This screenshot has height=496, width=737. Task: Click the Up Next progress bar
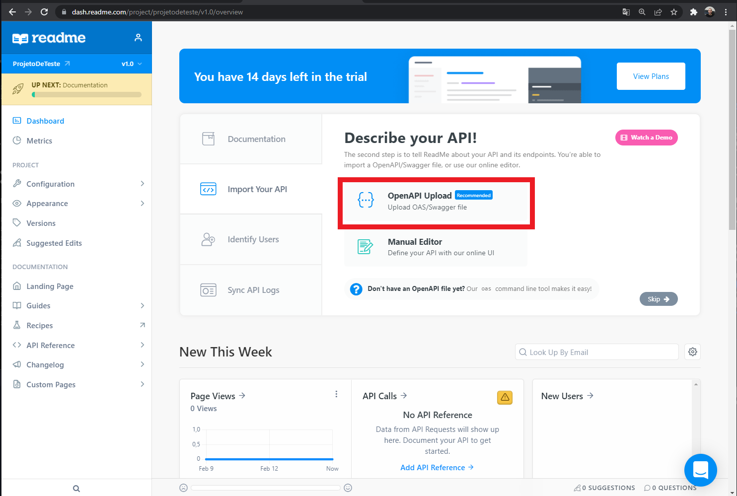coord(86,94)
